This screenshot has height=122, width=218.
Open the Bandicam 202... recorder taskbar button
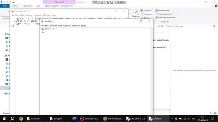[x=90, y=119]
